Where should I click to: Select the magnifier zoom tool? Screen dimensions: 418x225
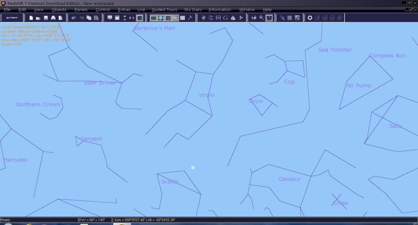click(x=262, y=18)
